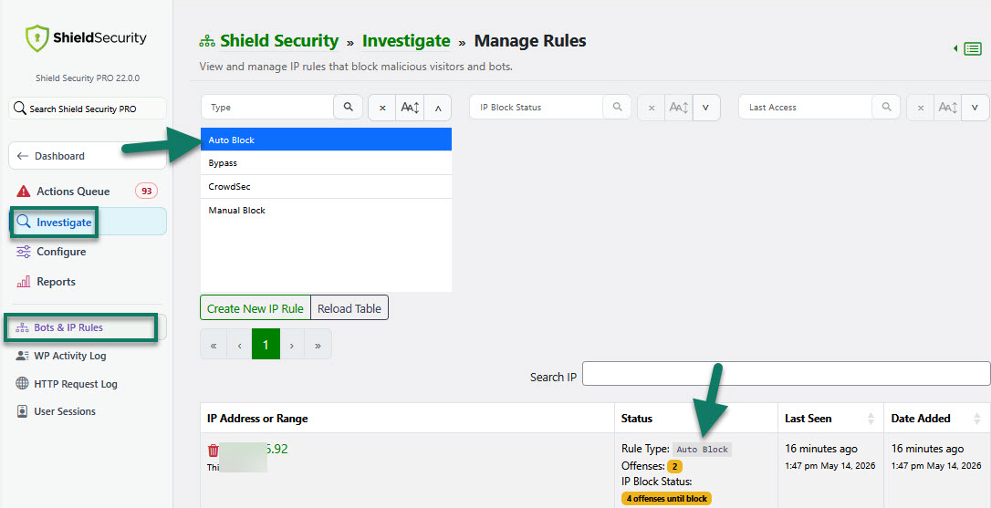The height and width of the screenshot is (508, 991).
Task: Click the Auto Block rule type label
Action: pos(702,450)
